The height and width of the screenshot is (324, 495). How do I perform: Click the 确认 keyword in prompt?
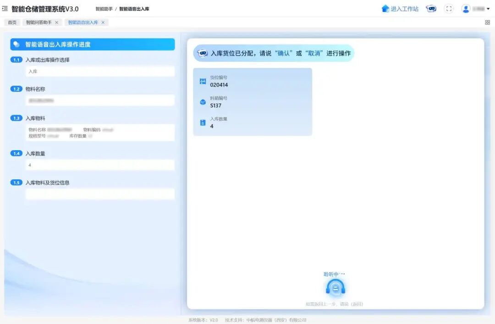click(x=283, y=53)
